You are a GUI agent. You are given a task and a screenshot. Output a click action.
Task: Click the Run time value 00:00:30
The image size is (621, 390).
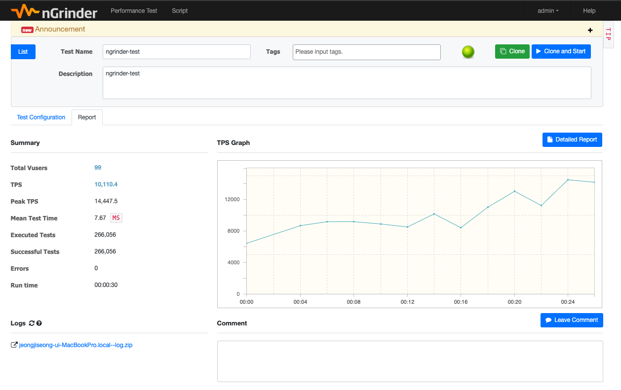pyautogui.click(x=106, y=285)
